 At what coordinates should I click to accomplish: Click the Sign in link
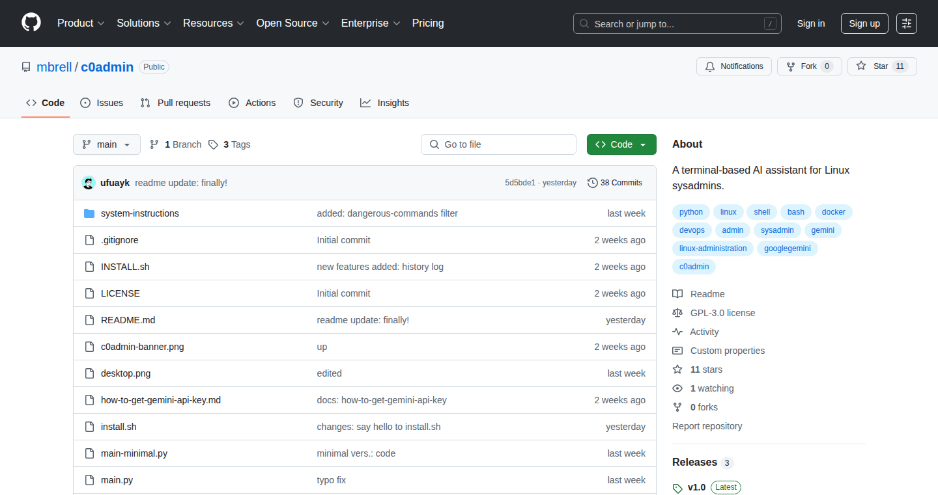(811, 23)
